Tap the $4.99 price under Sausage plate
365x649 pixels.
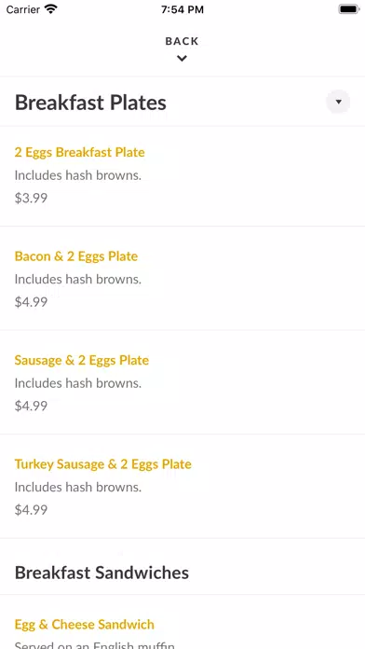pyautogui.click(x=31, y=406)
